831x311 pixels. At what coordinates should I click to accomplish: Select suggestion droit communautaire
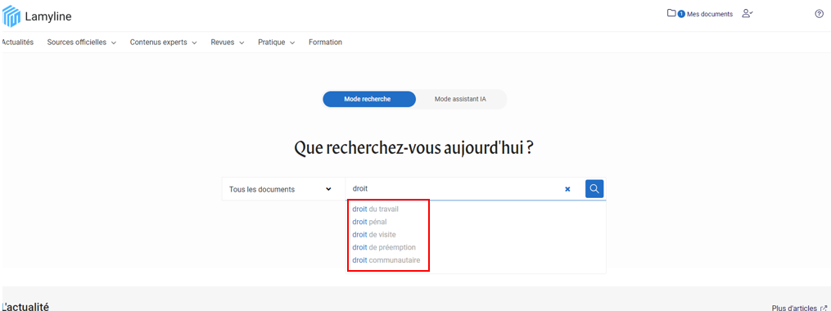point(386,260)
